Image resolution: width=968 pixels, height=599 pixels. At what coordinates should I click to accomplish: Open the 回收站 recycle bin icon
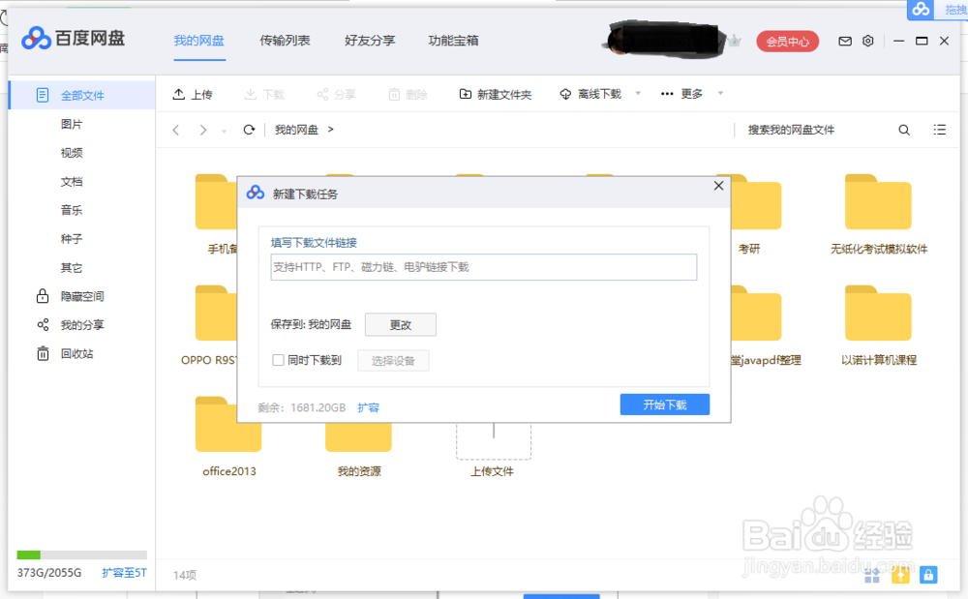point(43,353)
